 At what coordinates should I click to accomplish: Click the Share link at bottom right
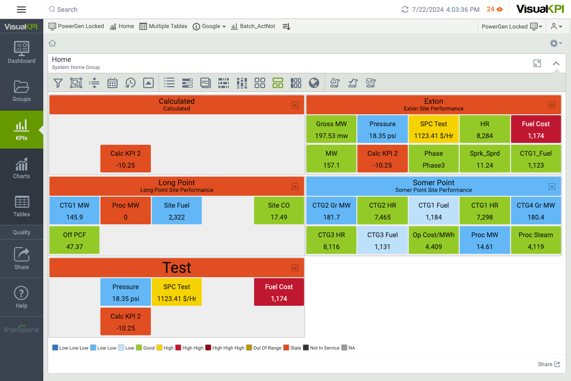click(x=549, y=364)
